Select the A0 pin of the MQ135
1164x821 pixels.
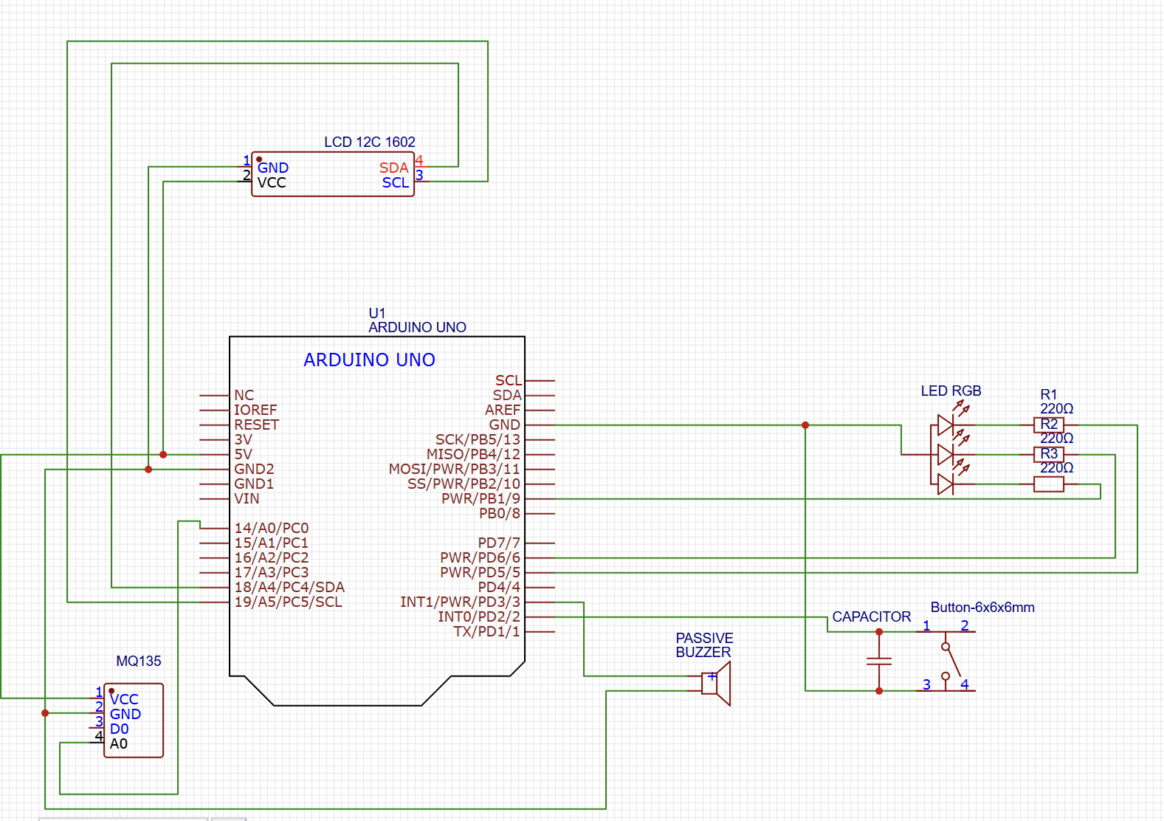118,743
